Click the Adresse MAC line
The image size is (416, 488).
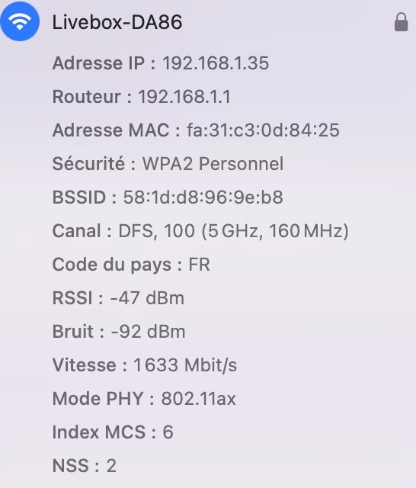point(196,130)
